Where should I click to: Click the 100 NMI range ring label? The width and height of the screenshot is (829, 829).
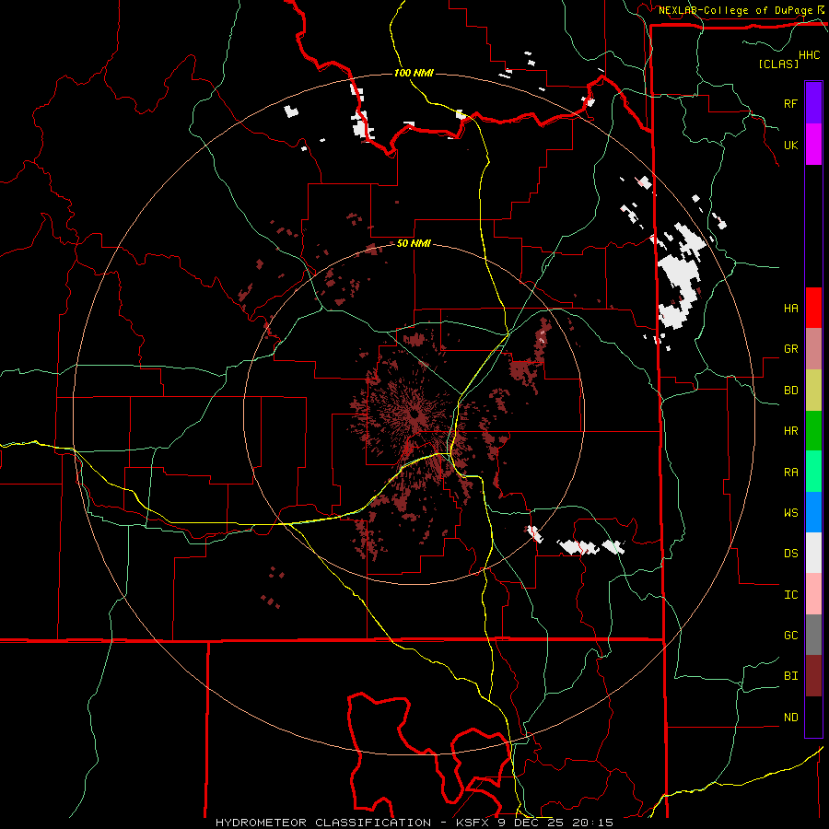414,73
